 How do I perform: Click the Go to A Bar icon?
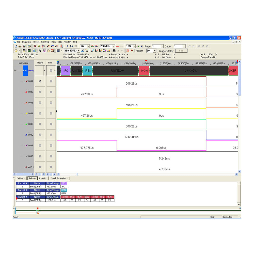click(x=96, y=51)
